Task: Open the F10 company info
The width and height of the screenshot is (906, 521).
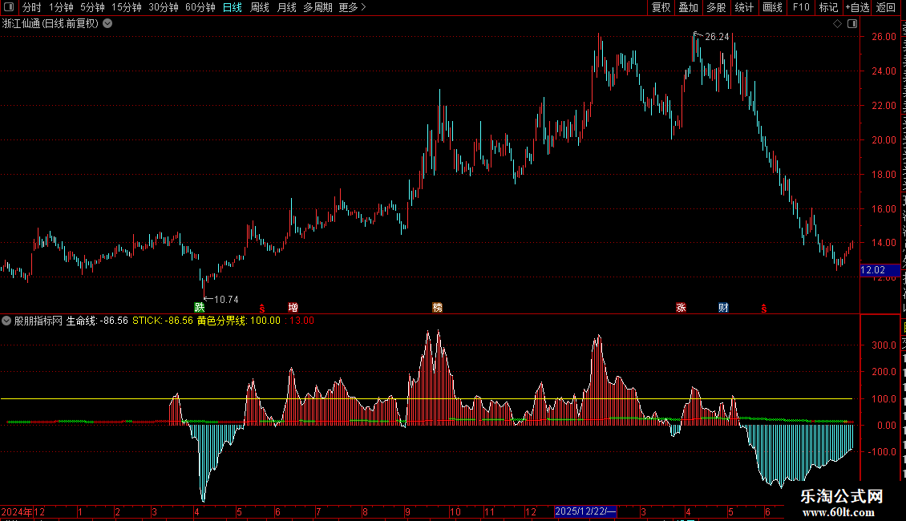Action: [801, 7]
